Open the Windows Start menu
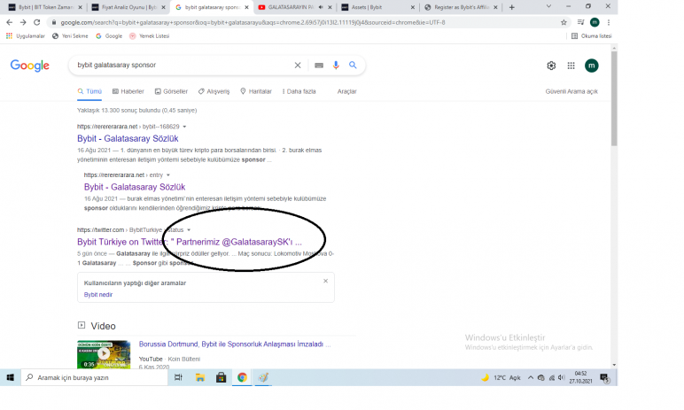The image size is (684, 410). tap(10, 377)
